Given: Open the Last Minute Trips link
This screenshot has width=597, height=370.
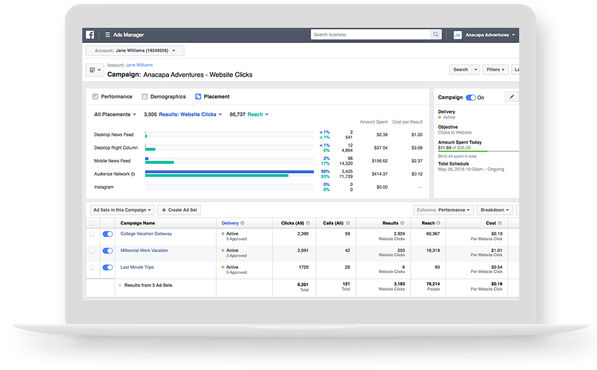Looking at the screenshot, I should click(137, 267).
